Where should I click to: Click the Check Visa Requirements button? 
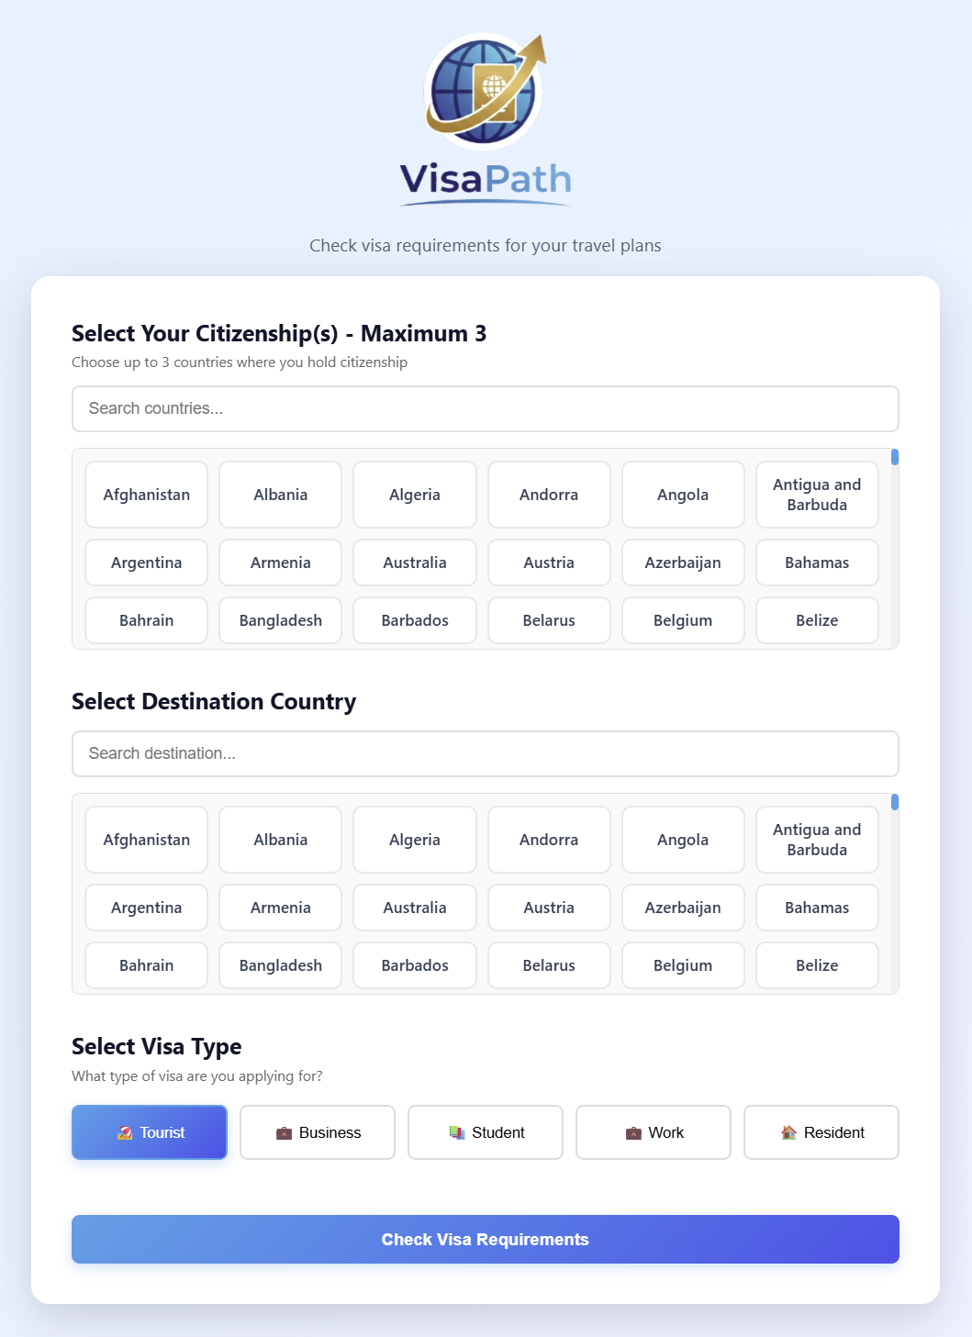click(x=486, y=1240)
